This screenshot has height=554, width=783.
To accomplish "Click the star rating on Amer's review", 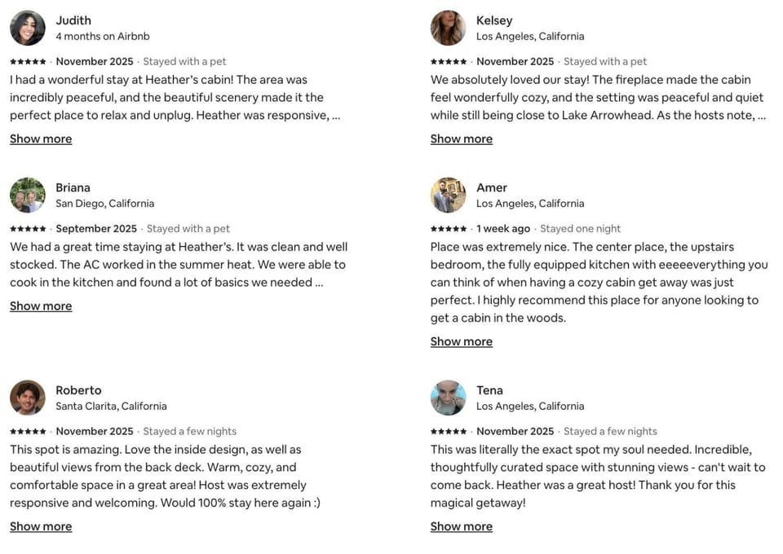I will point(449,229).
